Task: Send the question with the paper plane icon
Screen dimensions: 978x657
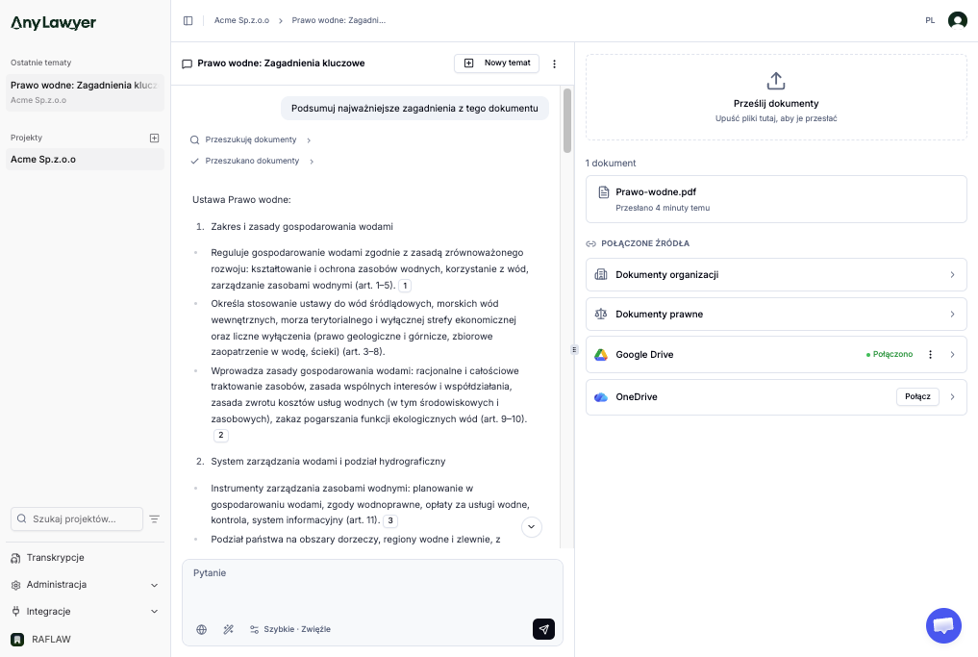Action: 543,629
